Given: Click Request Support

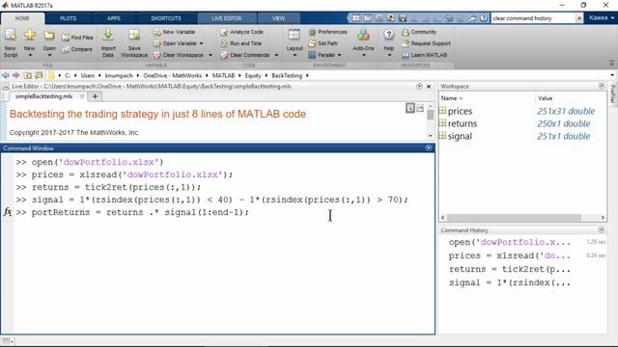Looking at the screenshot, I should coord(426,43).
